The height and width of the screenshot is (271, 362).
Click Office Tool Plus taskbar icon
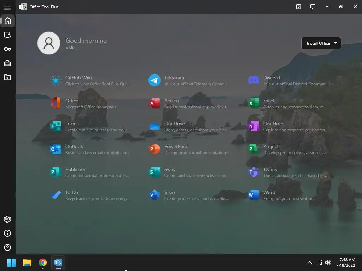(x=58, y=263)
